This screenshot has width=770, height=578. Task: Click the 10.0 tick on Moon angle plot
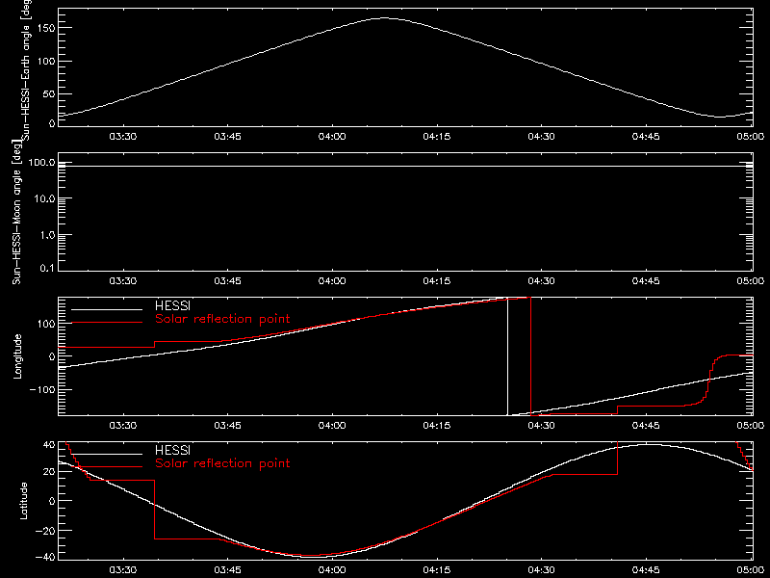44,198
